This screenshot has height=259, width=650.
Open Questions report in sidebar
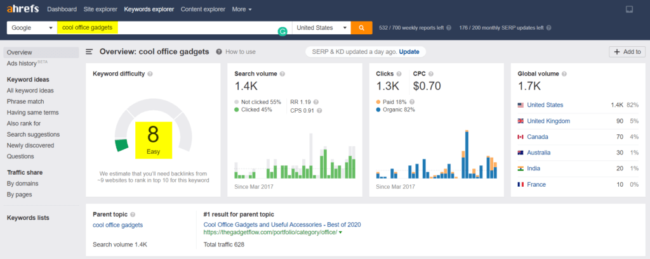coord(20,156)
